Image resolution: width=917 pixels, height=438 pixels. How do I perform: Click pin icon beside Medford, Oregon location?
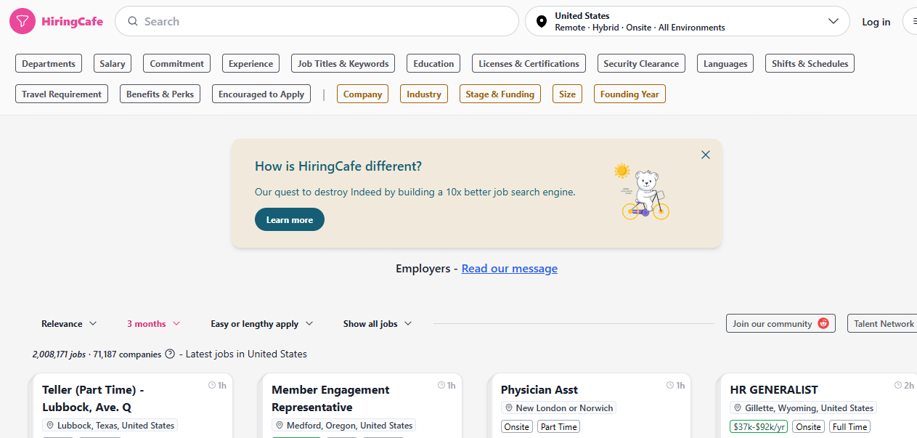(x=280, y=426)
